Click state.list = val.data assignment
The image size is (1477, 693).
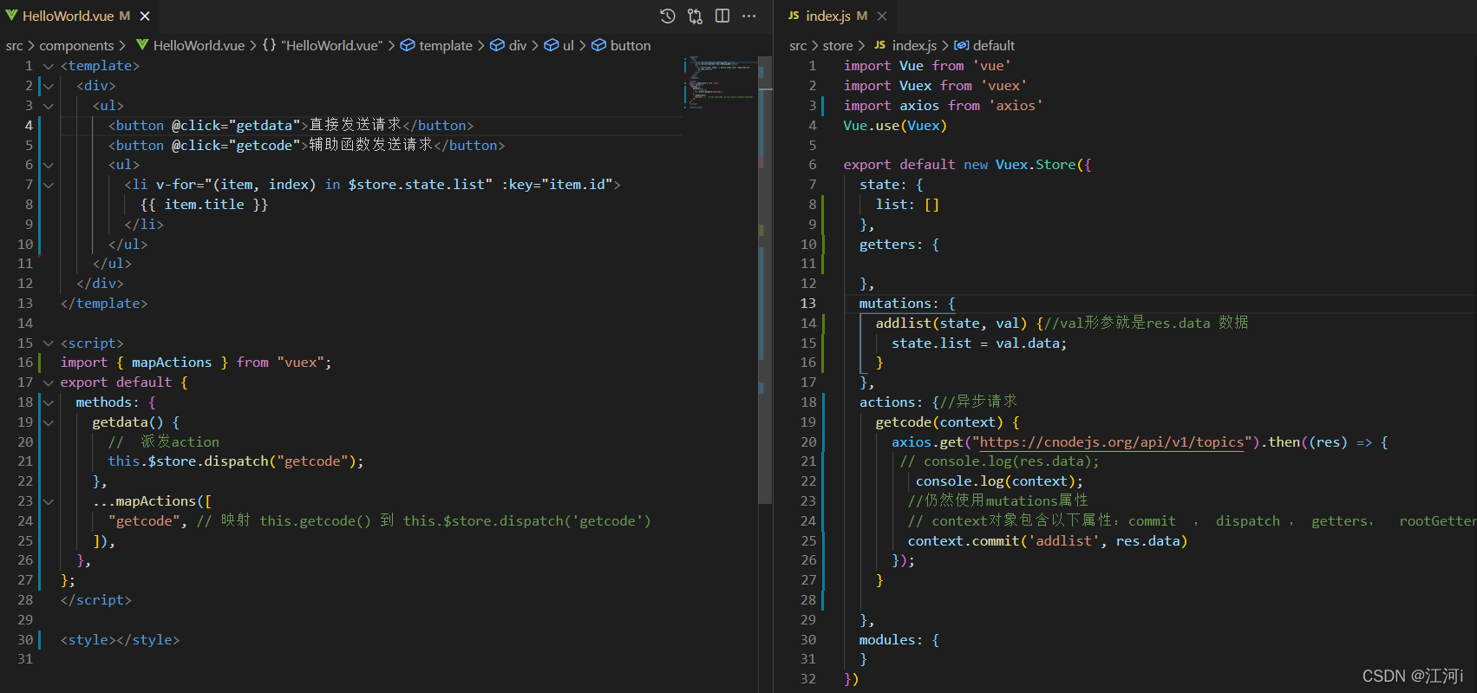tap(979, 343)
